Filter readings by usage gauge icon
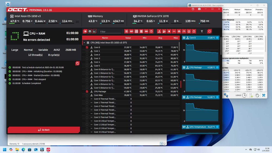This screenshot has height=153, width=272. 189,31
